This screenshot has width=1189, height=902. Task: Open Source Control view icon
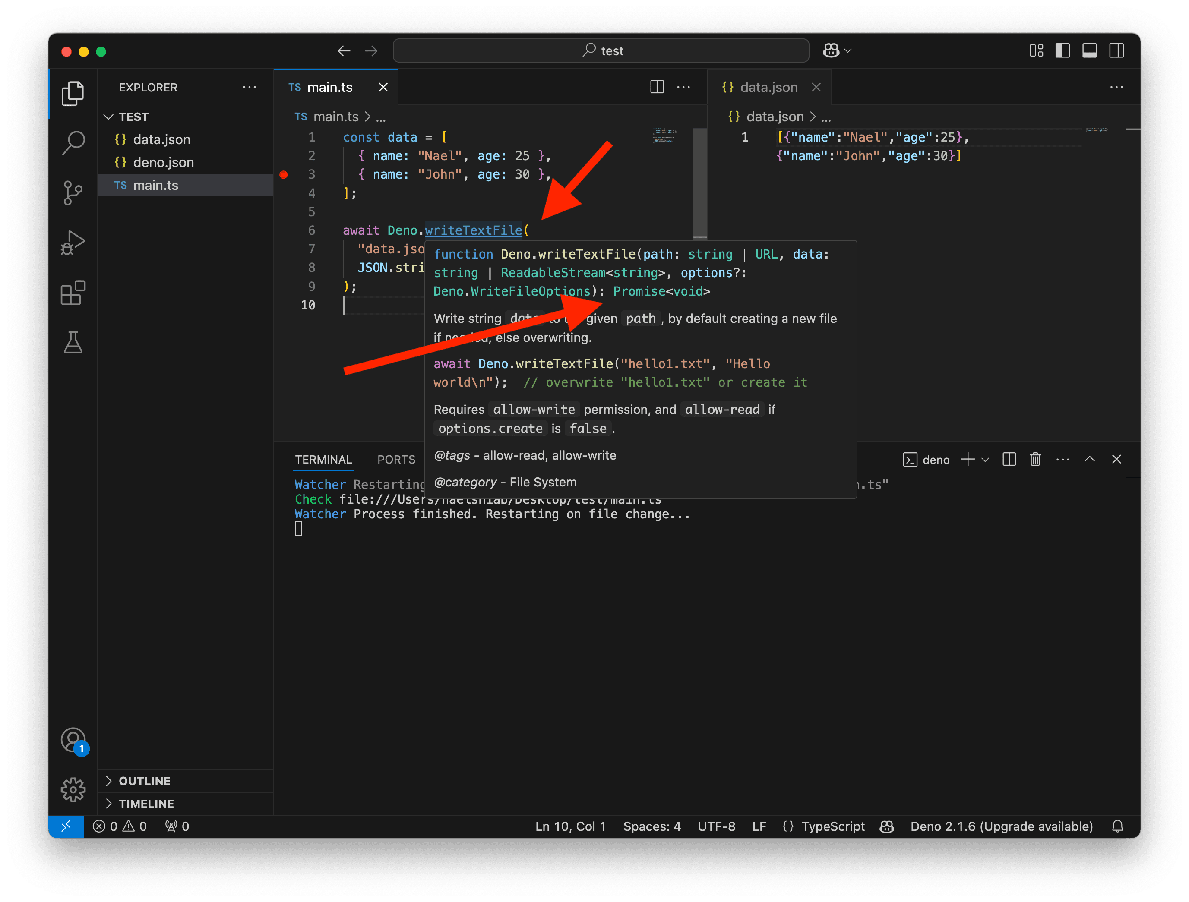73,192
